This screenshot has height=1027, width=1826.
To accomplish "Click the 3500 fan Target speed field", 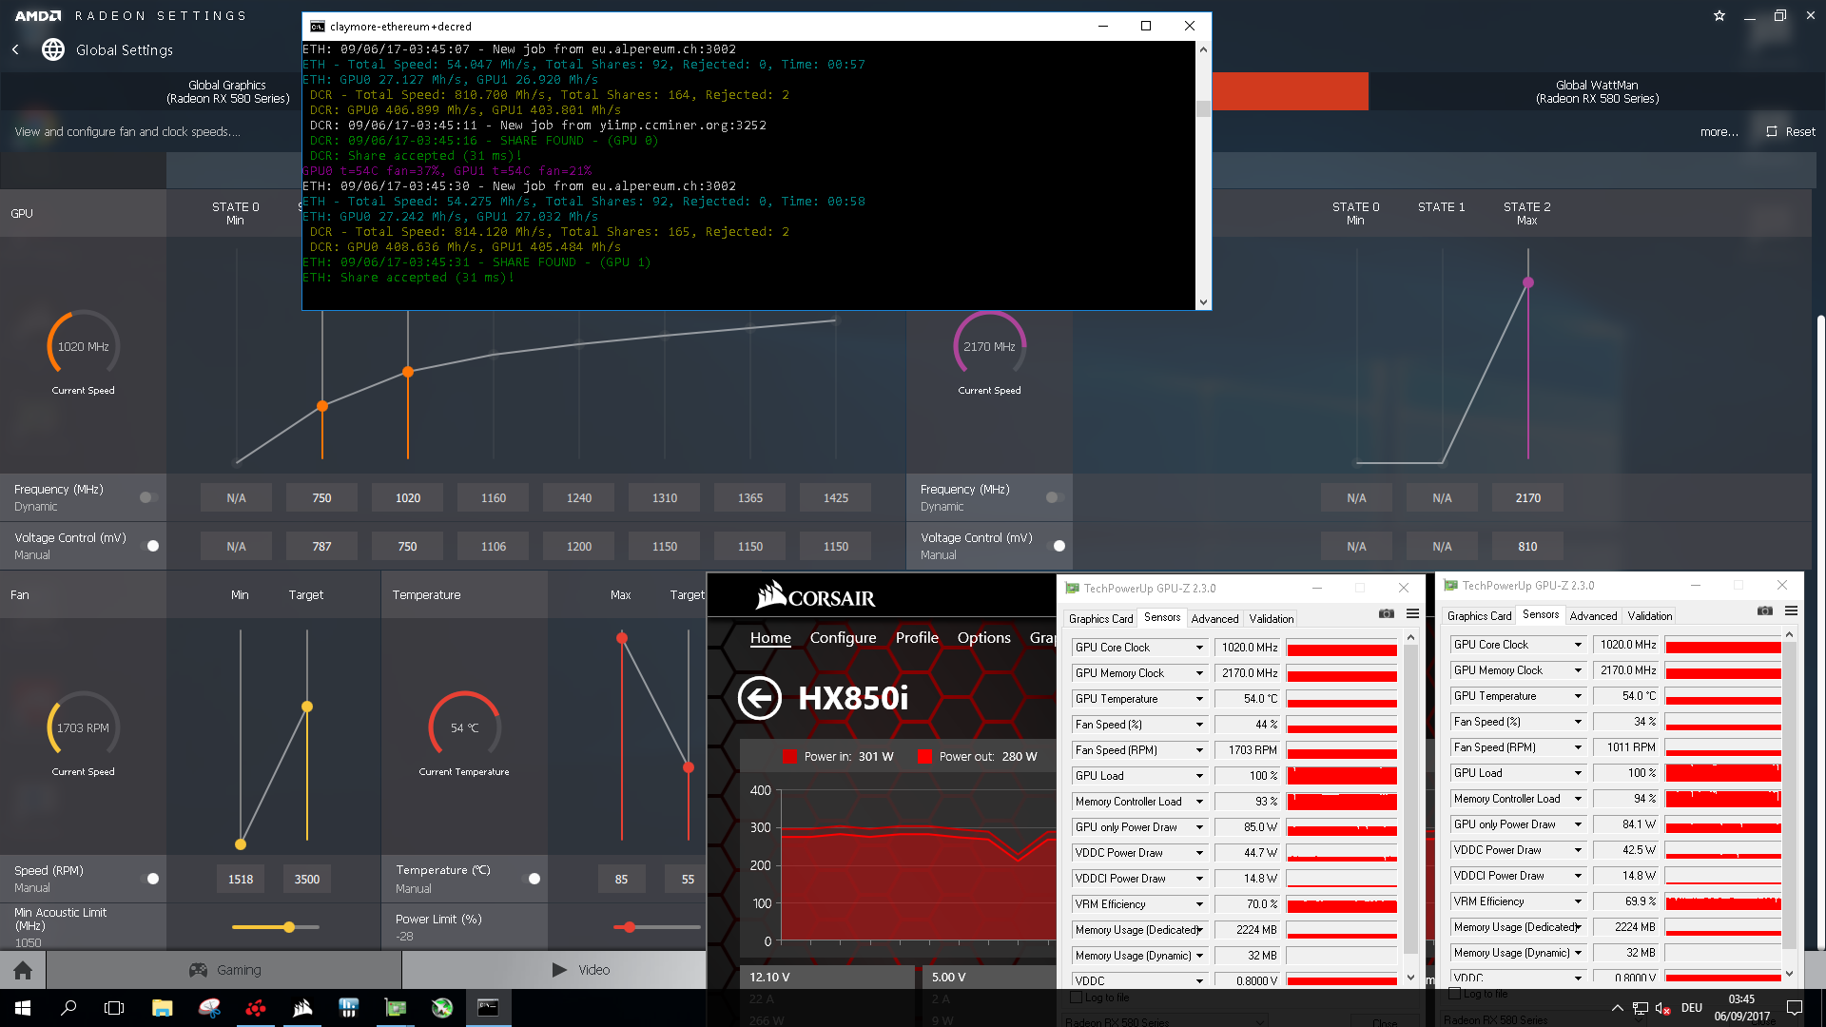I will pyautogui.click(x=307, y=879).
